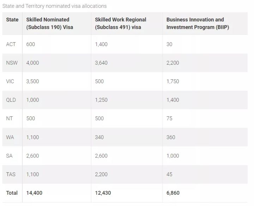Select the QLD state cell
Viewport: 254px width, 206px height.
11,100
